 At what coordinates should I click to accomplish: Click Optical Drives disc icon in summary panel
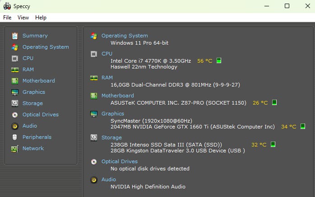[x=94, y=162]
